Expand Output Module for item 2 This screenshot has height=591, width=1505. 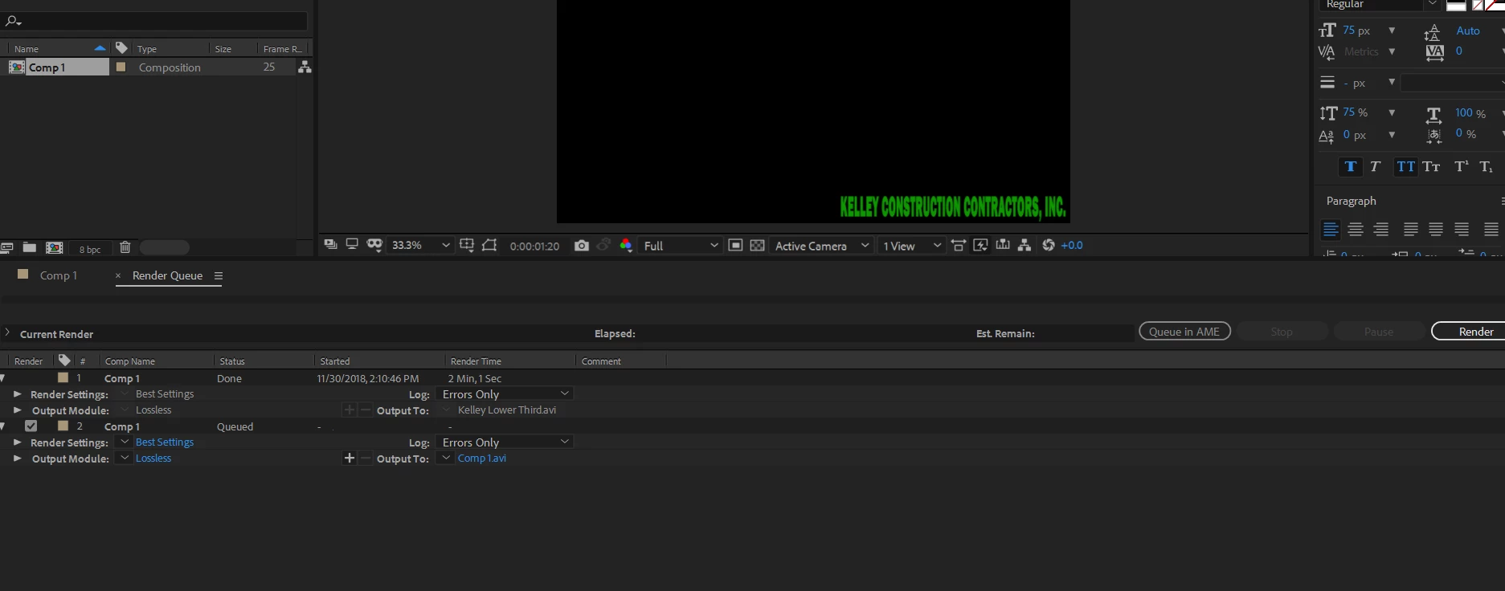(17, 459)
